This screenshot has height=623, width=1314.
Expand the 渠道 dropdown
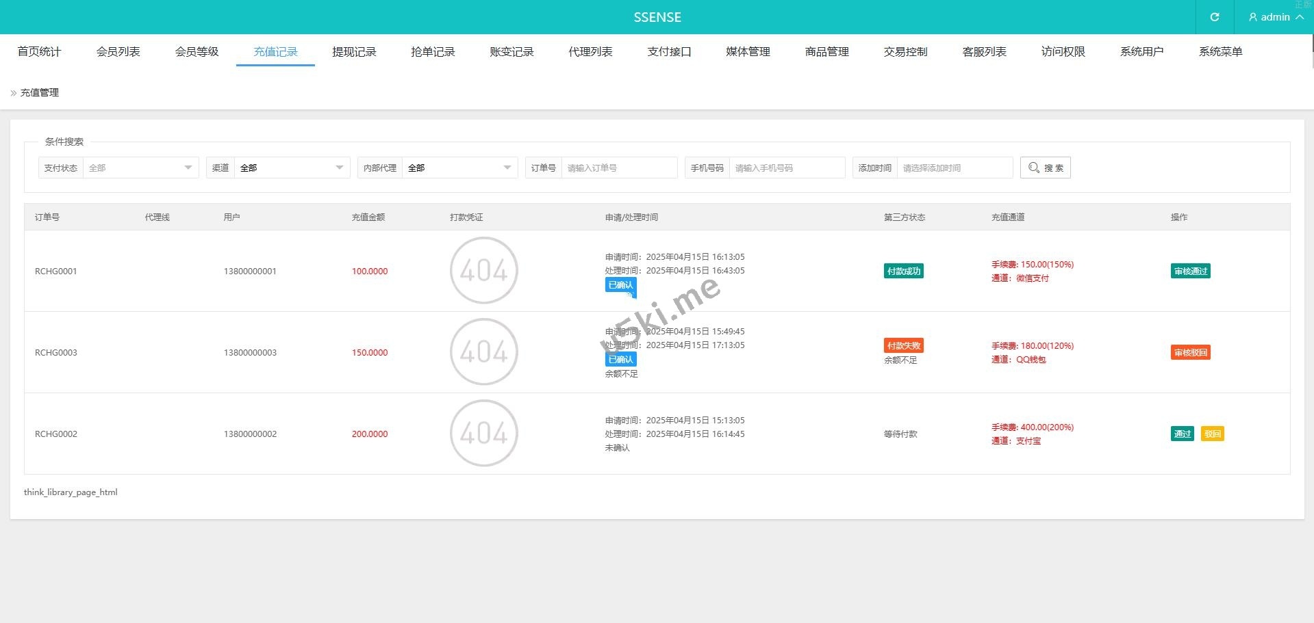pyautogui.click(x=291, y=168)
